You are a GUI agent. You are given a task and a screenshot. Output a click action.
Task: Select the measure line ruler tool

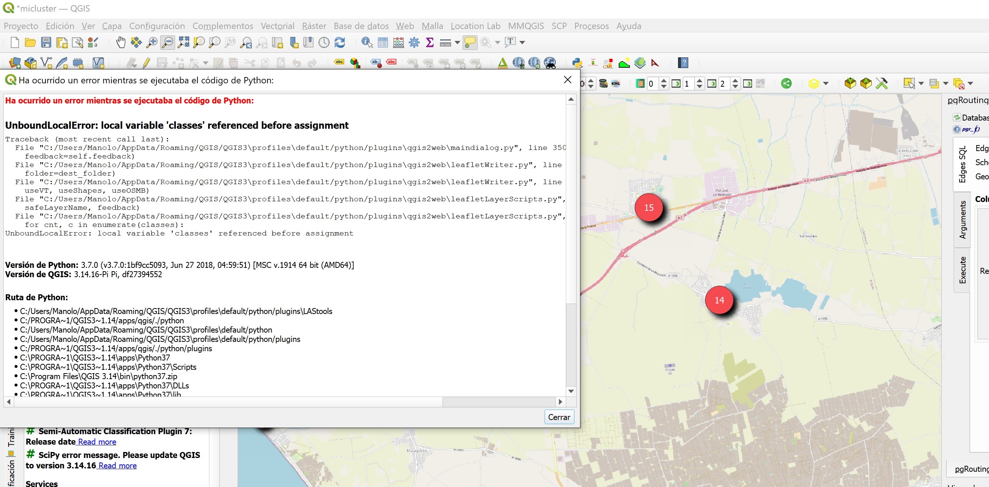pyautogui.click(x=446, y=42)
